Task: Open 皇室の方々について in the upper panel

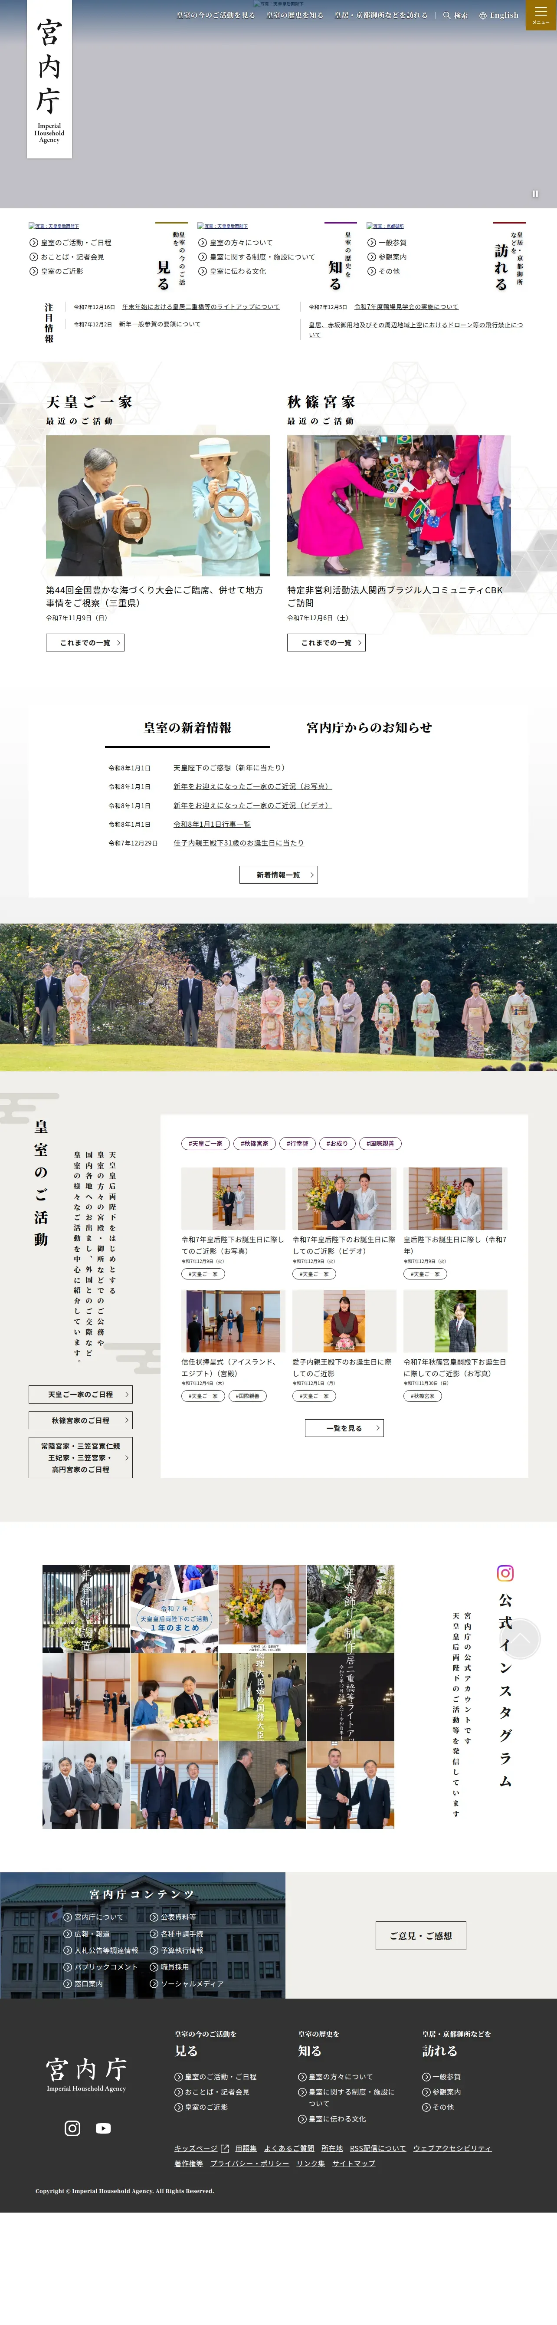Action: coord(236,243)
